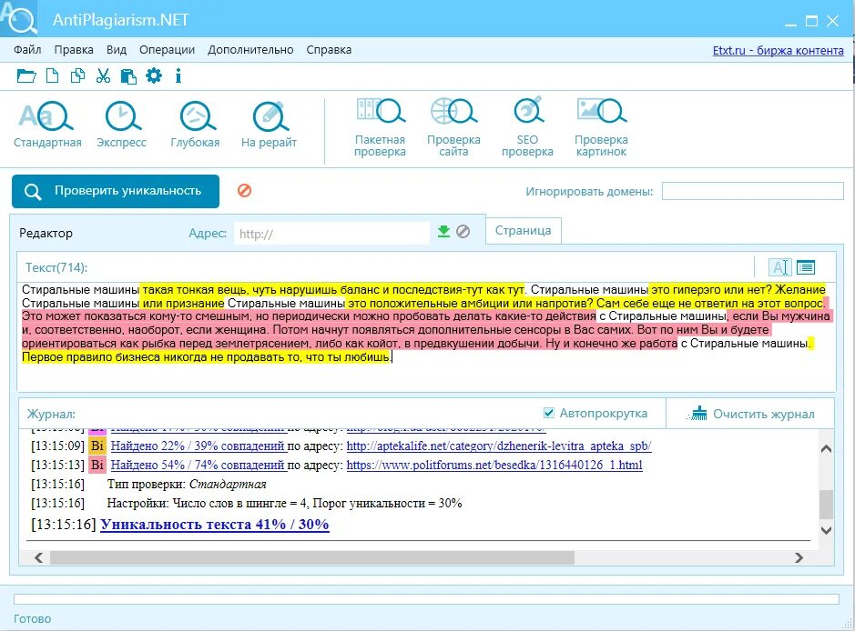Start Экспресс check
The width and height of the screenshot is (855, 631).
122,125
